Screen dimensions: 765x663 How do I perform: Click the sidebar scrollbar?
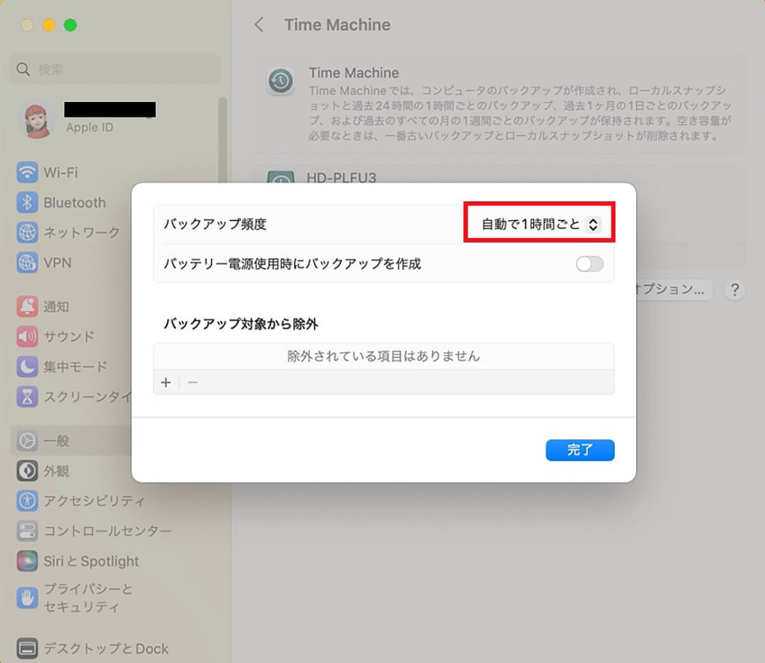coord(222,140)
